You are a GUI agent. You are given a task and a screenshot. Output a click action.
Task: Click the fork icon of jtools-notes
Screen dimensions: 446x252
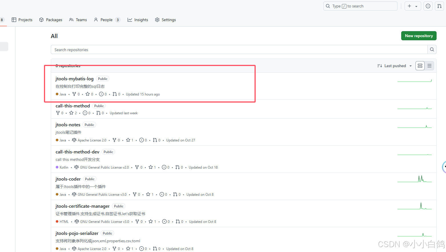tap(114, 140)
